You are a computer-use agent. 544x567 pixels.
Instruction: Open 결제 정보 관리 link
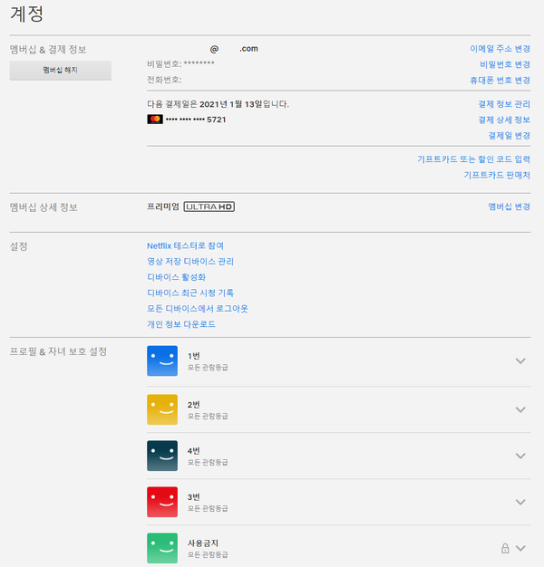click(504, 104)
